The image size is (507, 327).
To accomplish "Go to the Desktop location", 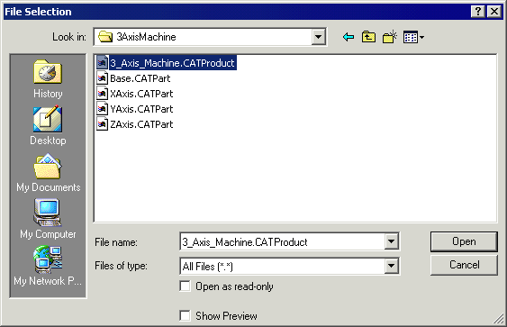I will coord(48,126).
